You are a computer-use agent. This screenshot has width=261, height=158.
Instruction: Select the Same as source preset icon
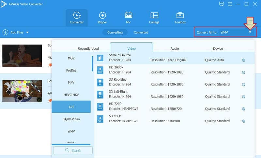click(x=100, y=58)
